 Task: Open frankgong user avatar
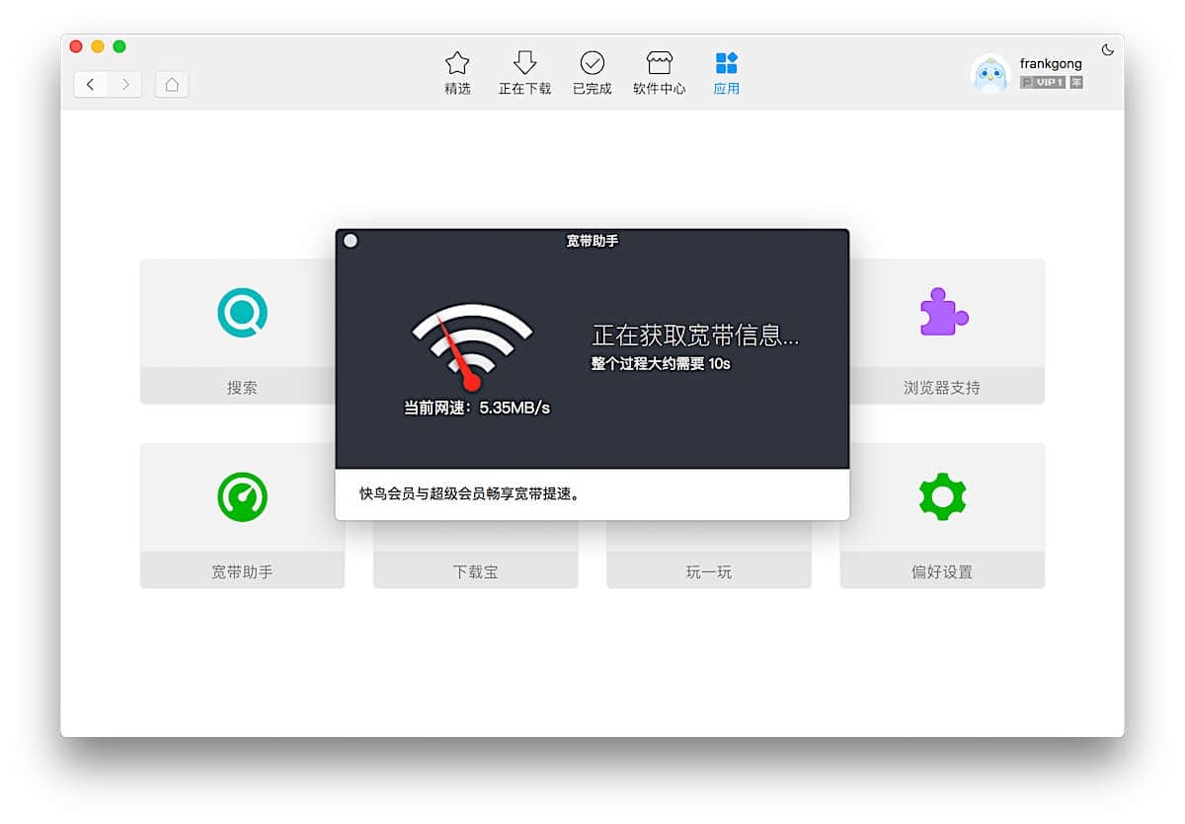pos(989,74)
